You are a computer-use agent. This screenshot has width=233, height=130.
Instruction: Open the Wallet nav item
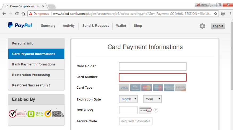[121, 26]
